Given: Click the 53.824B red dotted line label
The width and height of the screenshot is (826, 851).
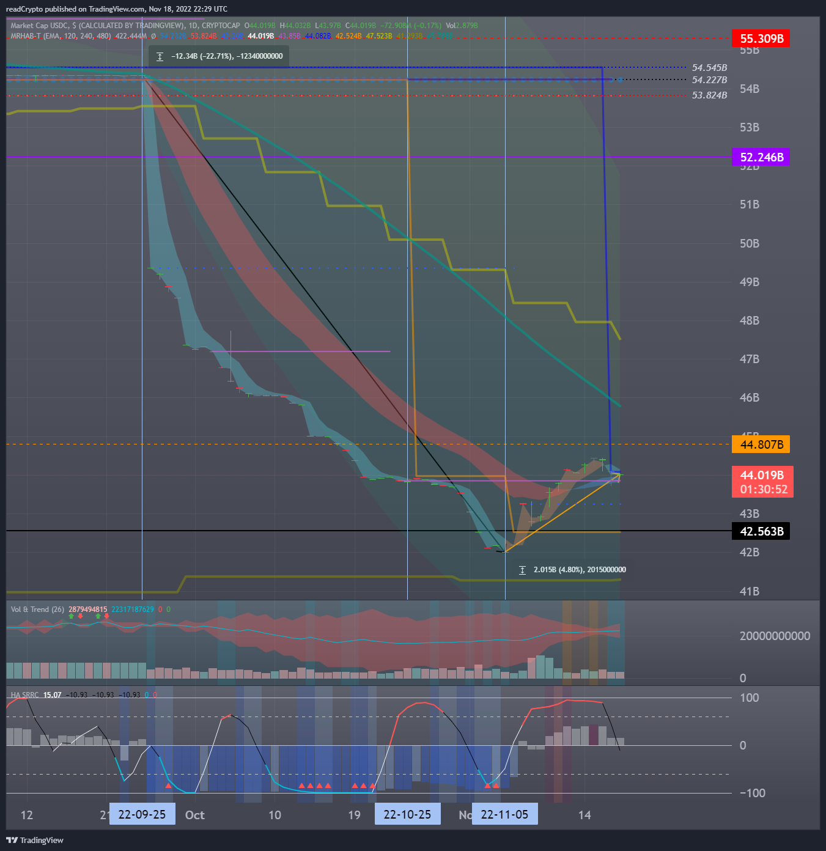Looking at the screenshot, I should (709, 95).
